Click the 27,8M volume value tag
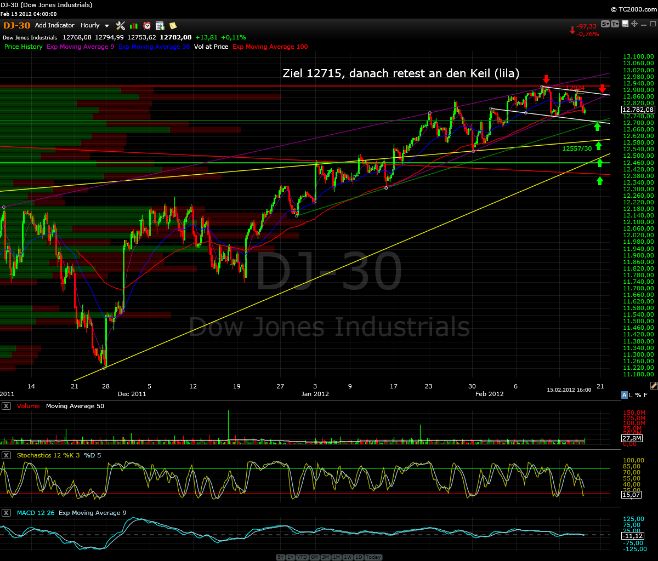 coord(632,439)
